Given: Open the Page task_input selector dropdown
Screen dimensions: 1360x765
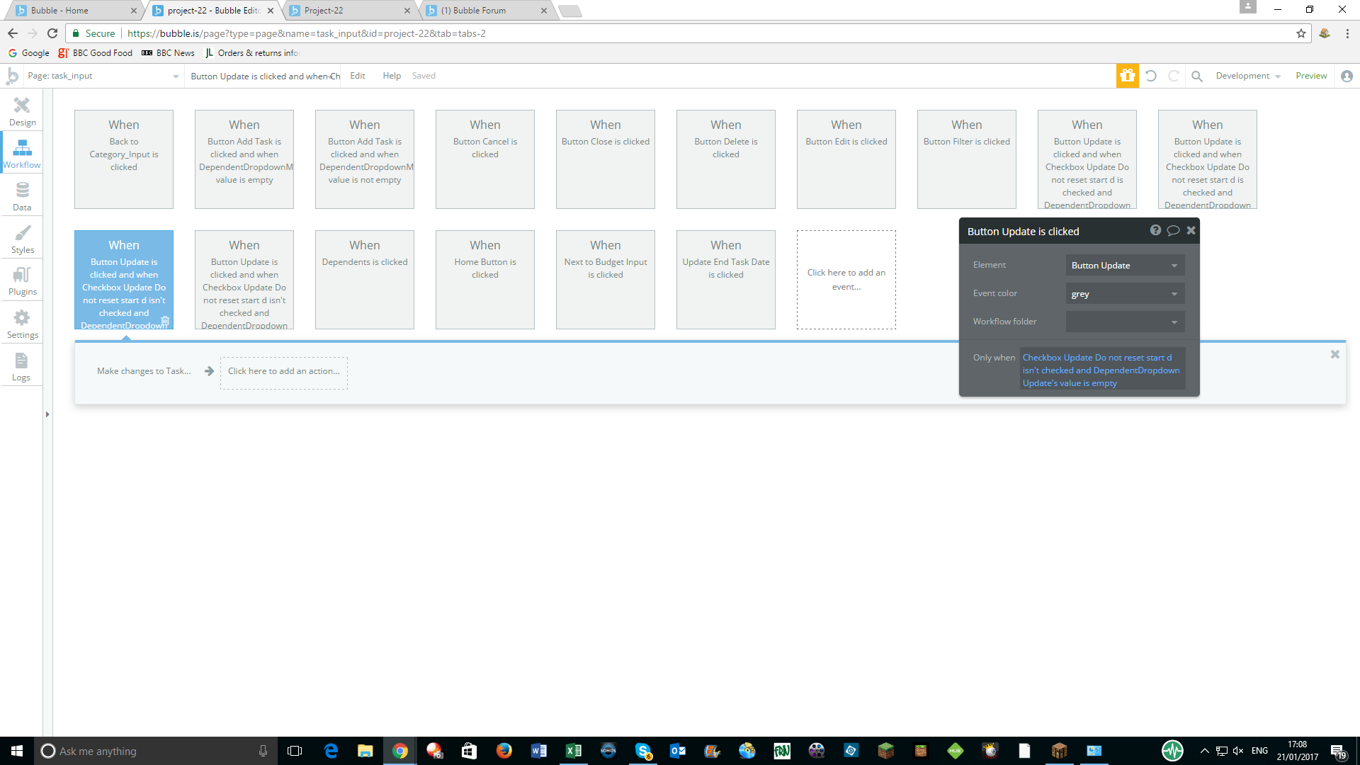Looking at the screenshot, I should point(103,76).
